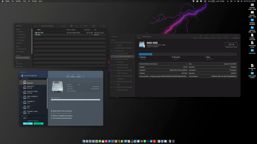Open the Finder grouping dropdown
Screen dimensions: 257x144
coord(72,26)
